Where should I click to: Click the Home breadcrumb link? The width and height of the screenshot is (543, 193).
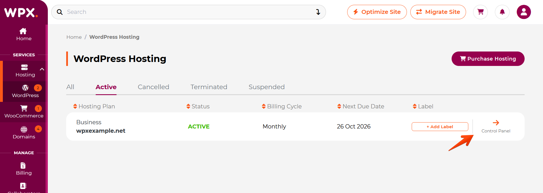pyautogui.click(x=74, y=37)
